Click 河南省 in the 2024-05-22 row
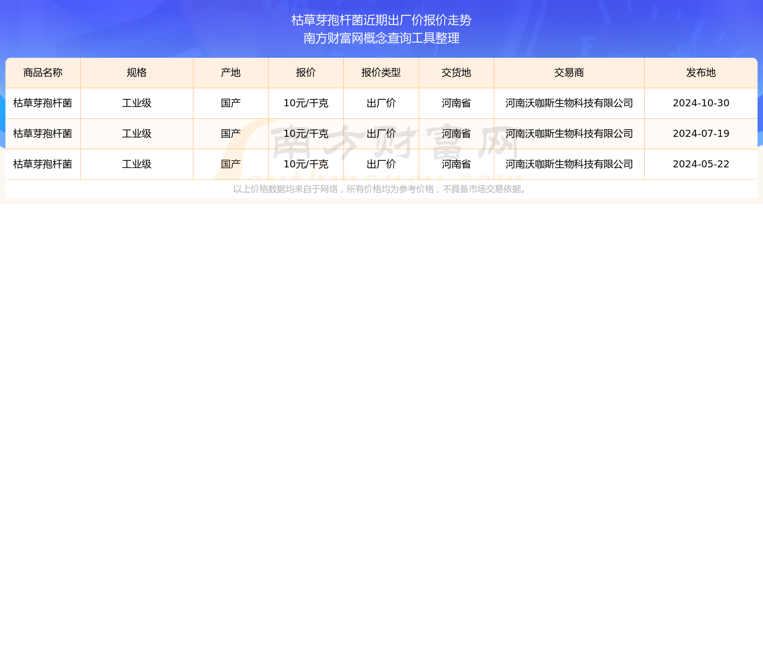This screenshot has width=763, height=657. 456,165
